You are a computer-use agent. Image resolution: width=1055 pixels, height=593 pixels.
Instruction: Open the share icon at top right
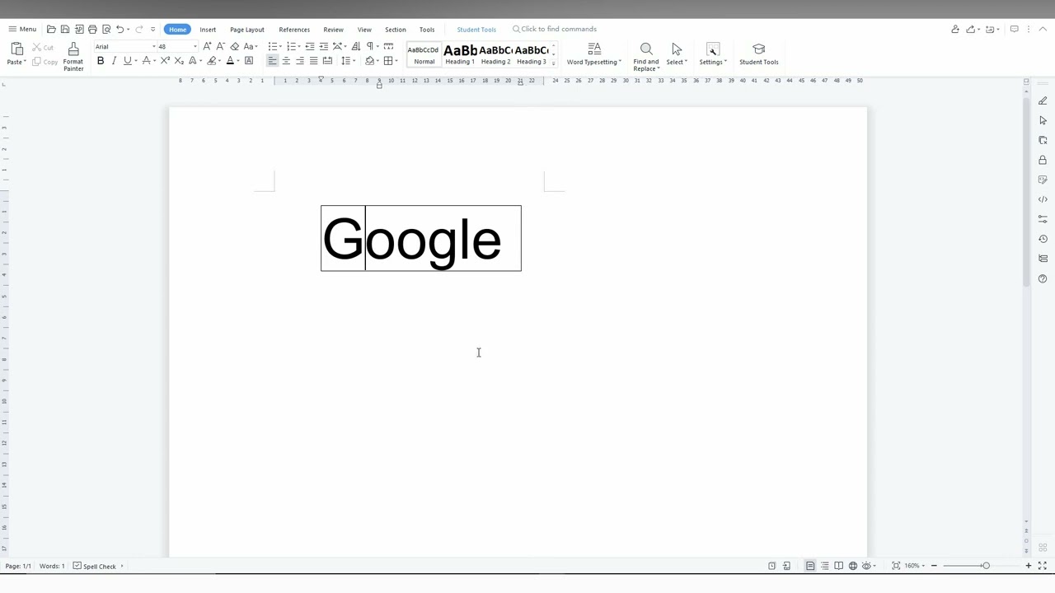tap(971, 30)
